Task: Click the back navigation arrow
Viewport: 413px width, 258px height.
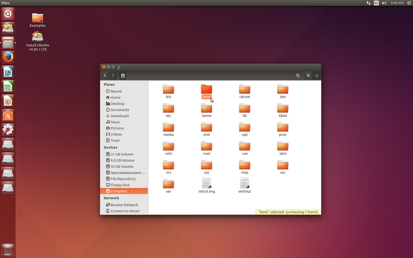Action: [105, 75]
